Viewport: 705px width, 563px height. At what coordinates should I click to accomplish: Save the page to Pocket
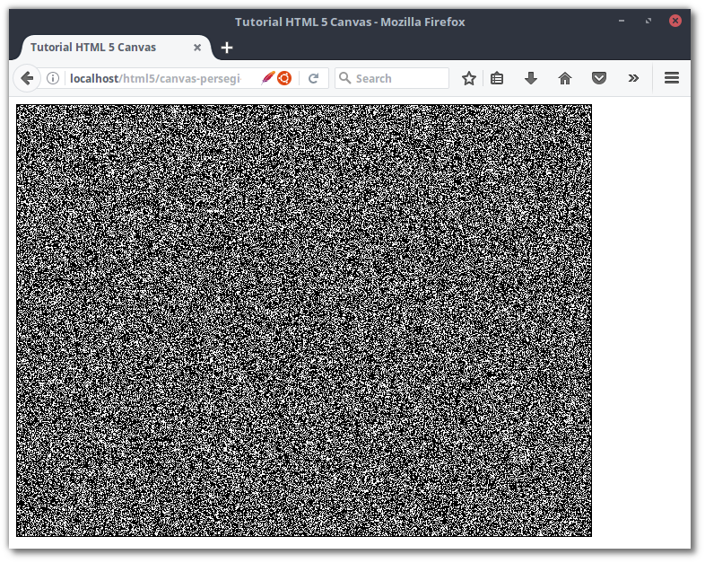point(599,79)
